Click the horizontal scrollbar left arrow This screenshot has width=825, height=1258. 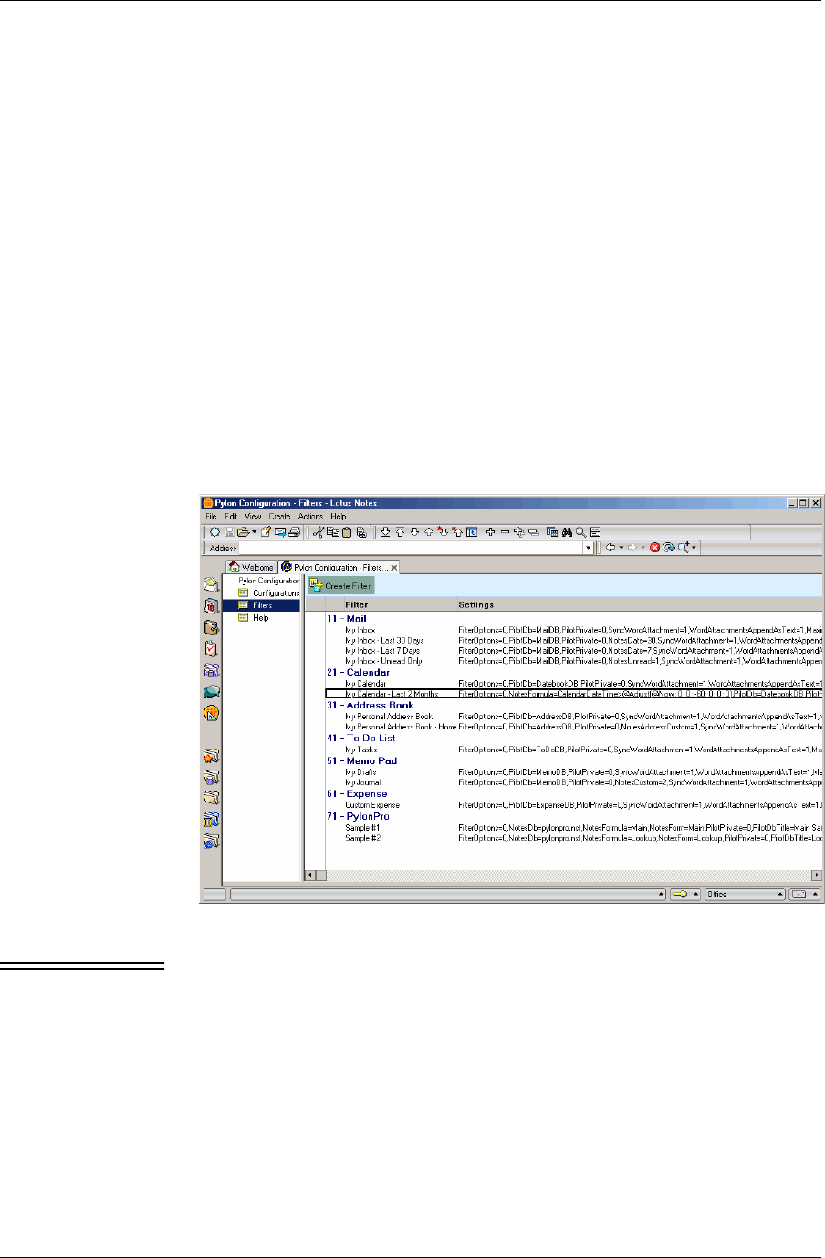coord(310,875)
